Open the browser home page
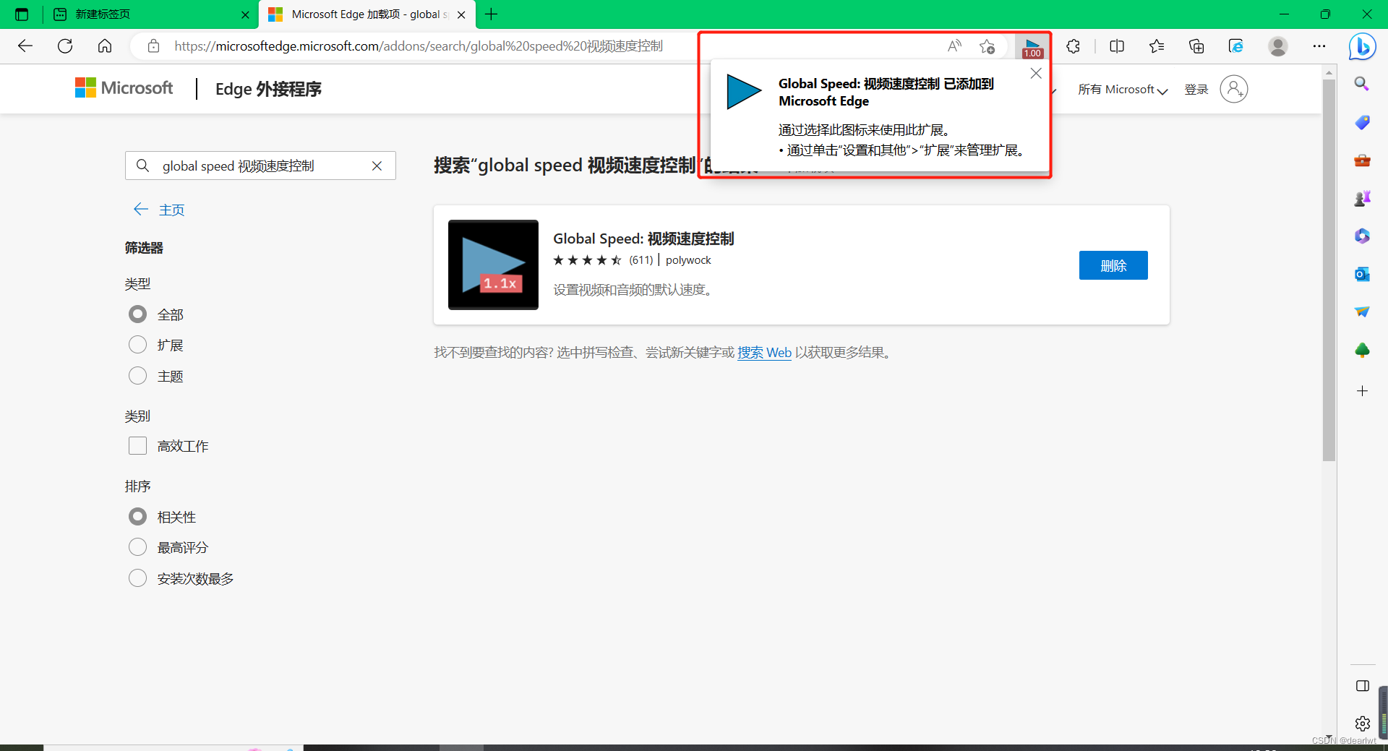 [x=105, y=46]
